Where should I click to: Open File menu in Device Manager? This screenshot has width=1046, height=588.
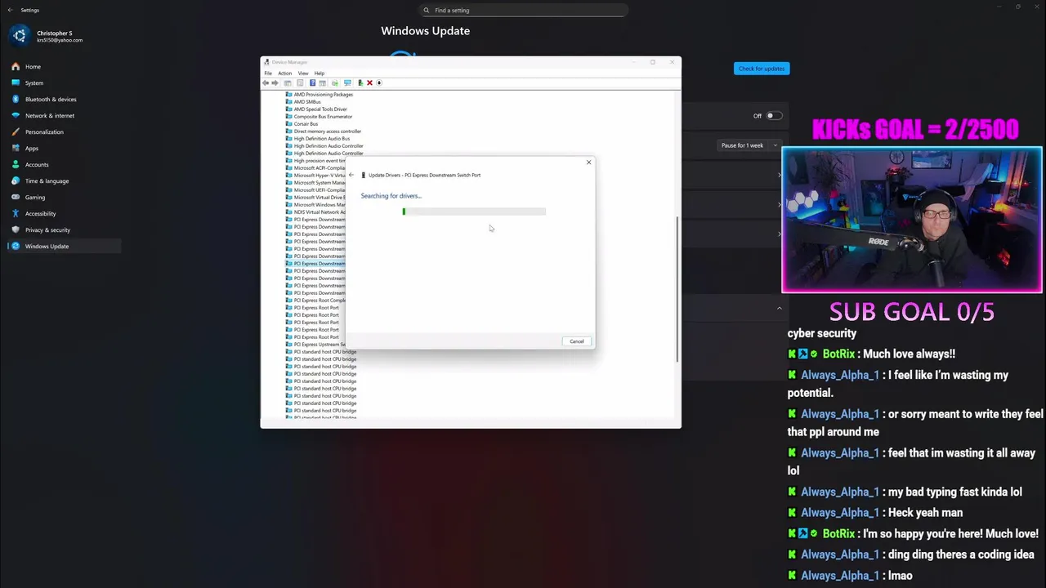(x=268, y=73)
